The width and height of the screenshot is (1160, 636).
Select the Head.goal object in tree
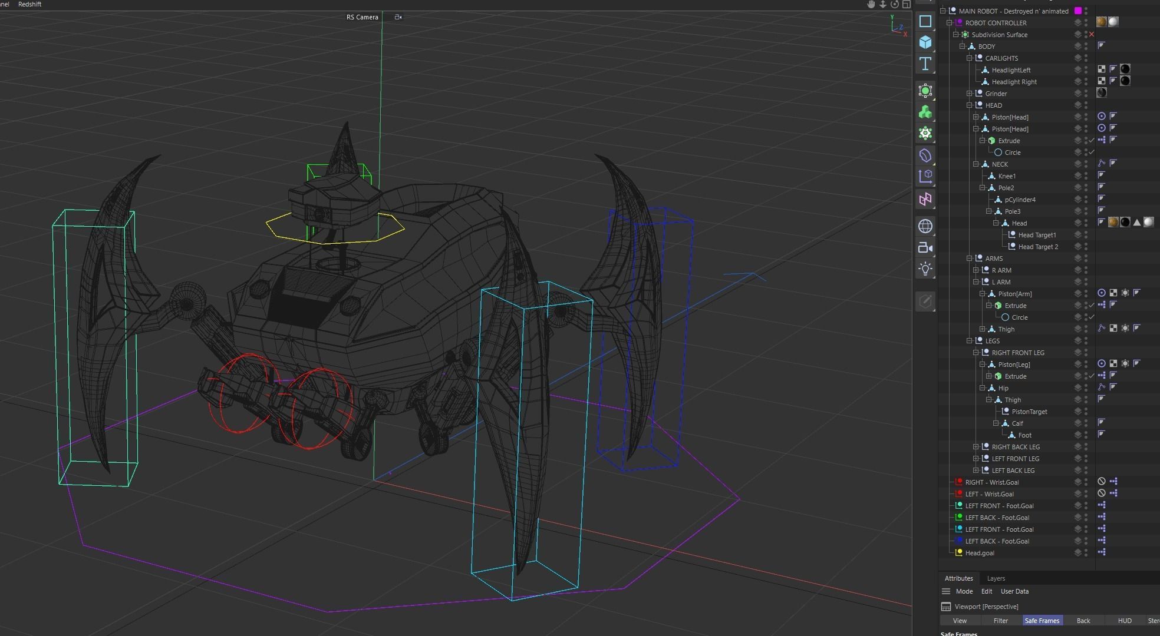979,553
